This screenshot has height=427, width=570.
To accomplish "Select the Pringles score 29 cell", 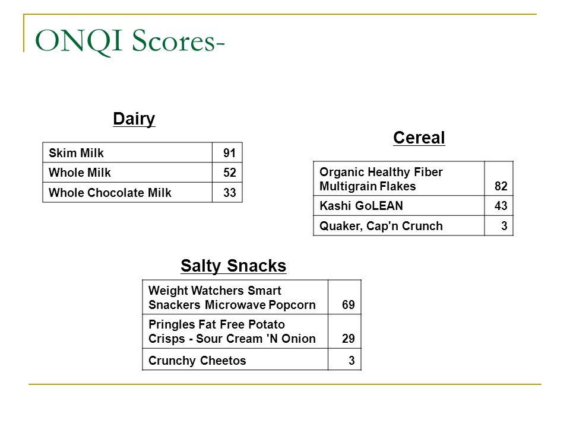I will (344, 332).
